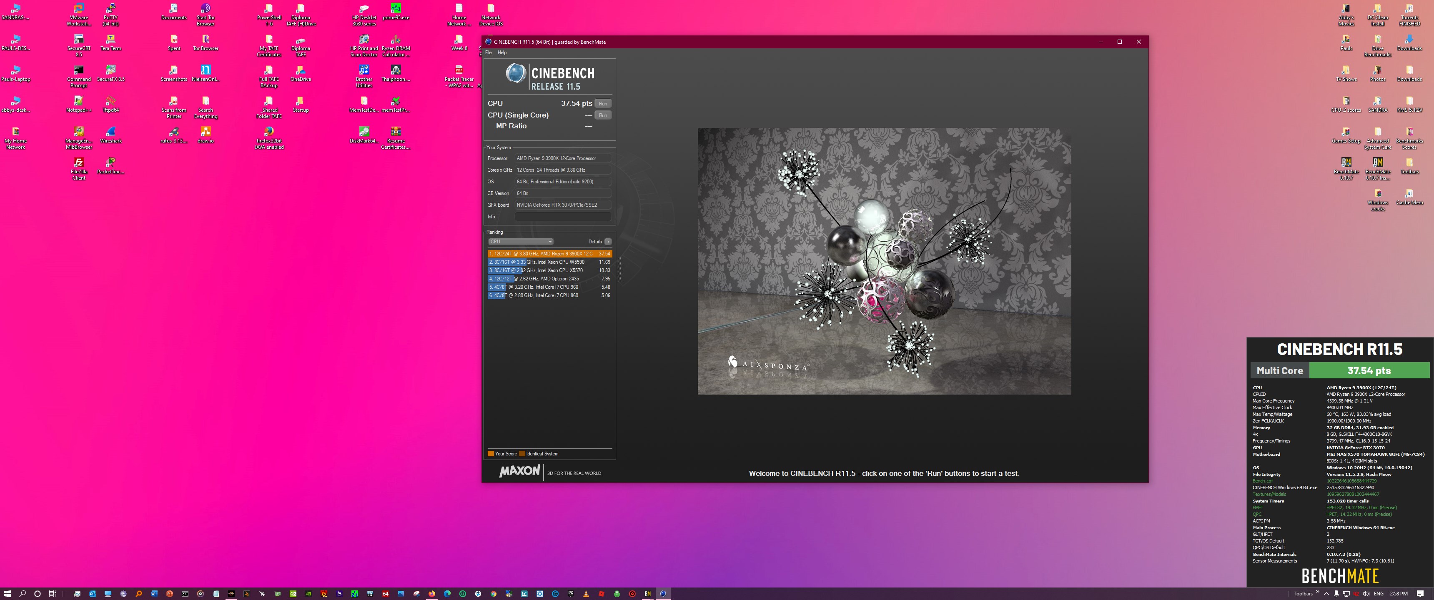Select the Cache Mem folder icon
The image size is (1434, 600).
(x=1409, y=197)
